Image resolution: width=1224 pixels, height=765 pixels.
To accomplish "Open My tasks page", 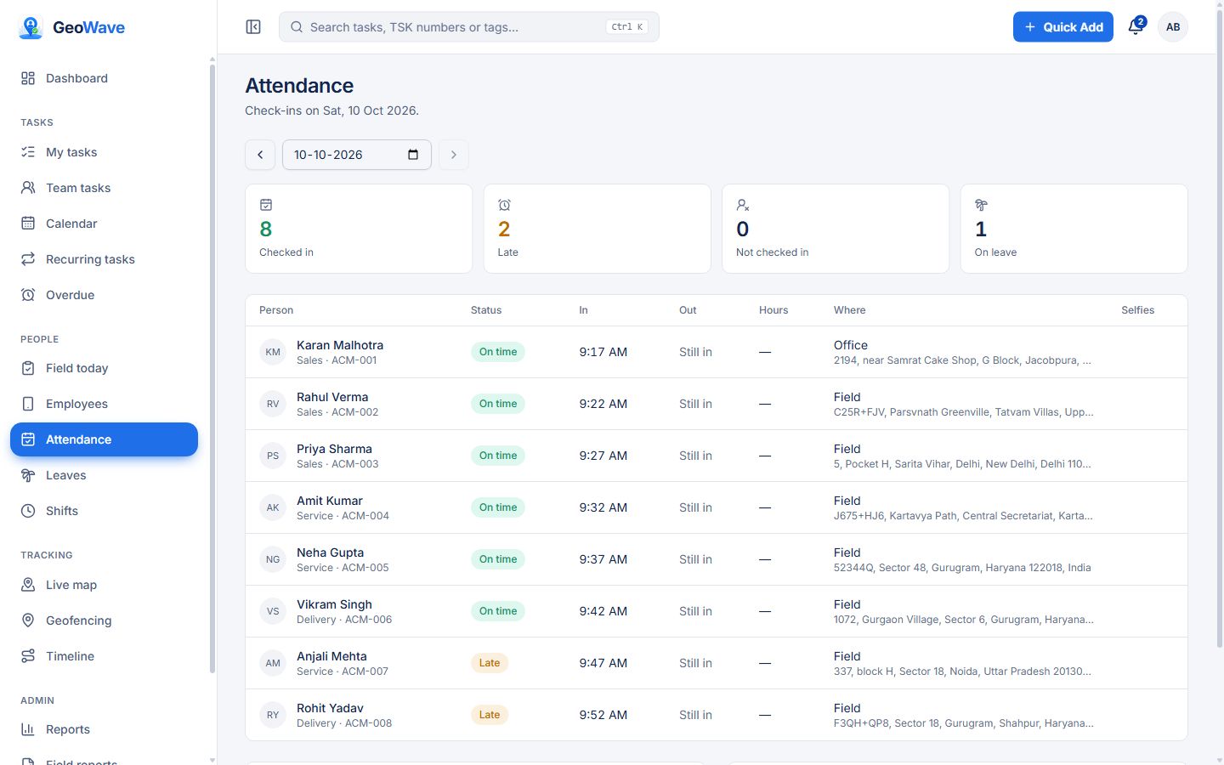I will click(x=104, y=152).
